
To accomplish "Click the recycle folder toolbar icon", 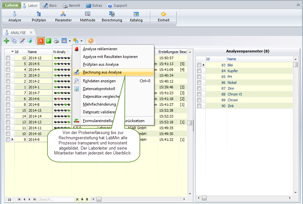I will (x=30, y=41).
